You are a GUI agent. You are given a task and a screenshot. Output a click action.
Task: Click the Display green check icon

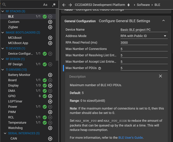45,85
